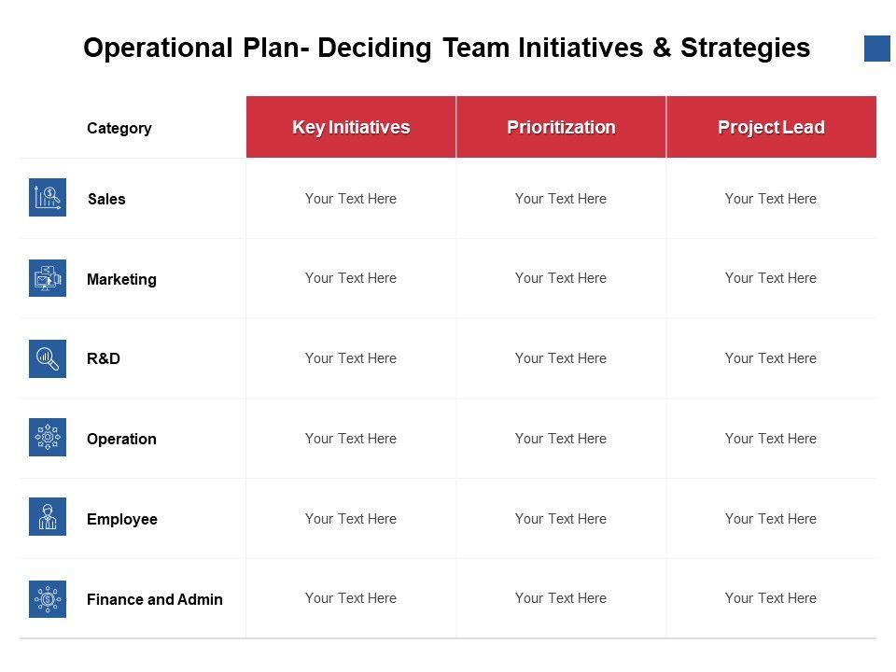Edit Sales Key Initiatives placeholder text

[351, 199]
